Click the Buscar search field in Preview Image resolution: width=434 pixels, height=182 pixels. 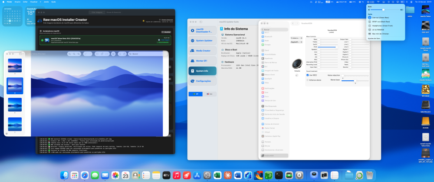coord(147,54)
